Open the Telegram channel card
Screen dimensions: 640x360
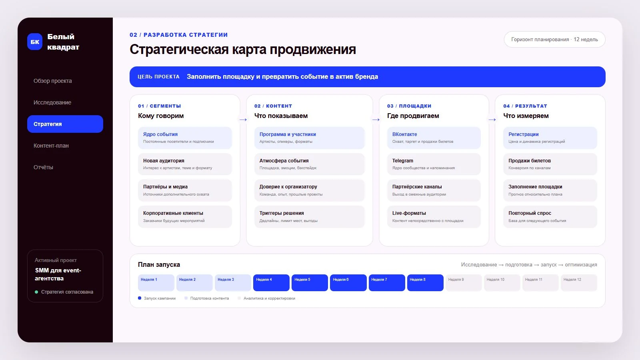(x=434, y=164)
